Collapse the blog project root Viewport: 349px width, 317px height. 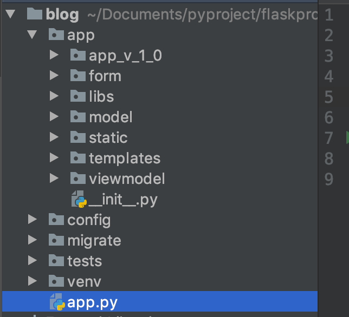click(10, 15)
